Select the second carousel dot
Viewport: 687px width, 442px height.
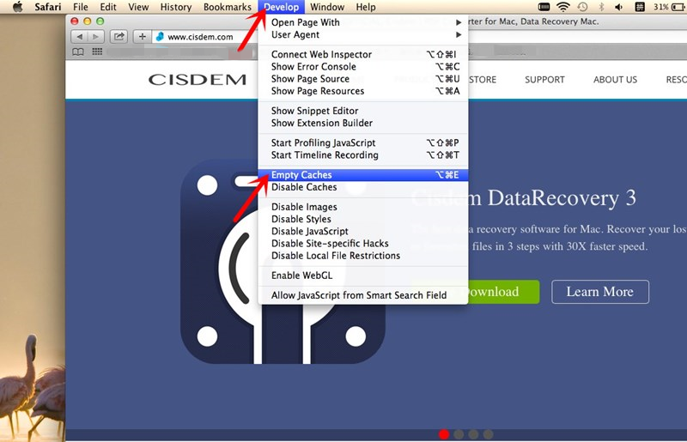tap(459, 434)
